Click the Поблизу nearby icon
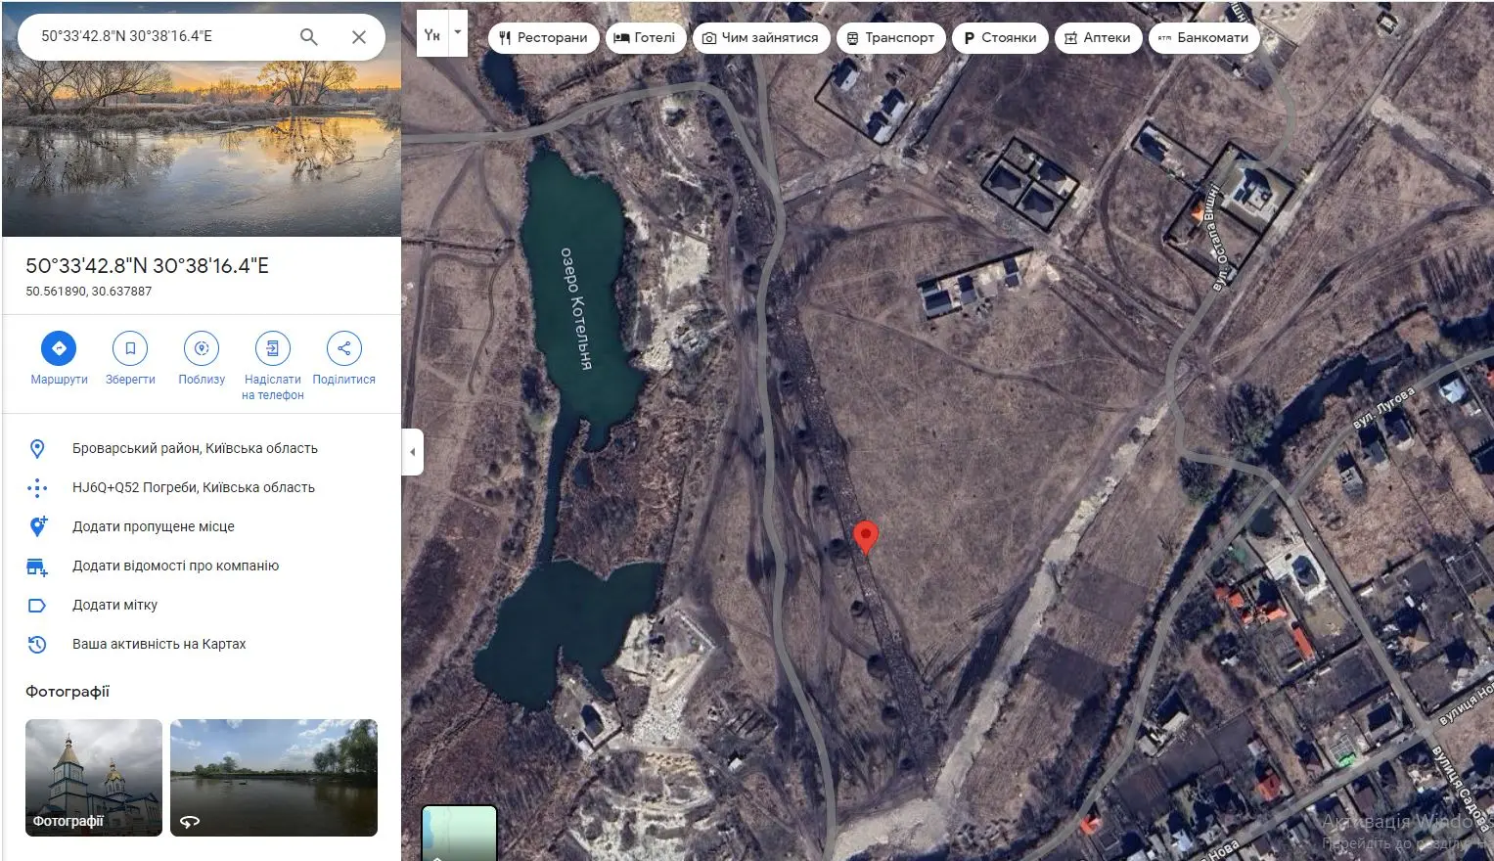Viewport: 1494px width, 861px height. [202, 348]
